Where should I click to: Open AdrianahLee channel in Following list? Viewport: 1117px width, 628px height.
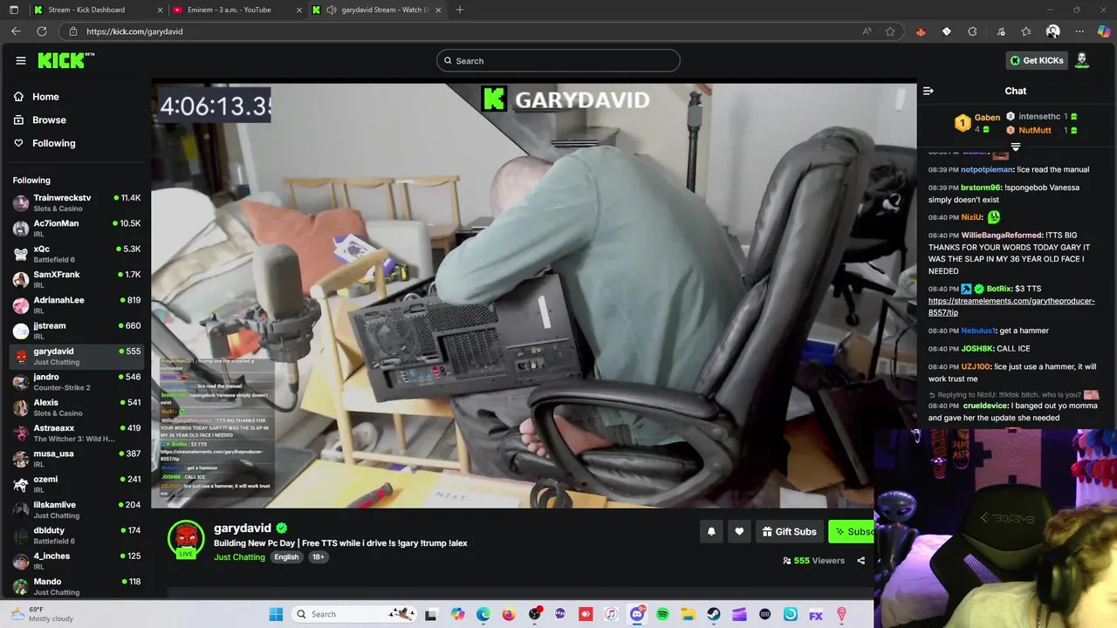tap(77, 304)
